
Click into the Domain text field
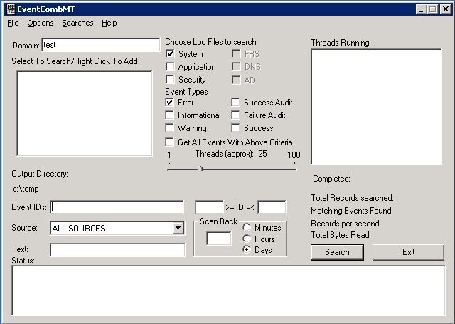tap(101, 45)
